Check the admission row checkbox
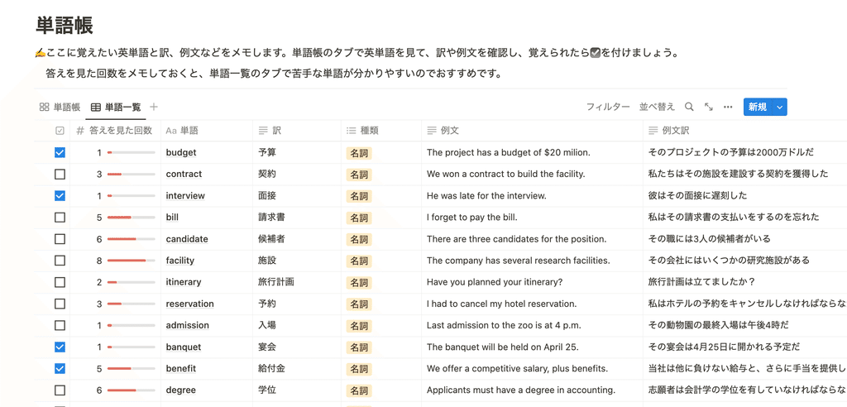847x407 pixels. [x=60, y=325]
